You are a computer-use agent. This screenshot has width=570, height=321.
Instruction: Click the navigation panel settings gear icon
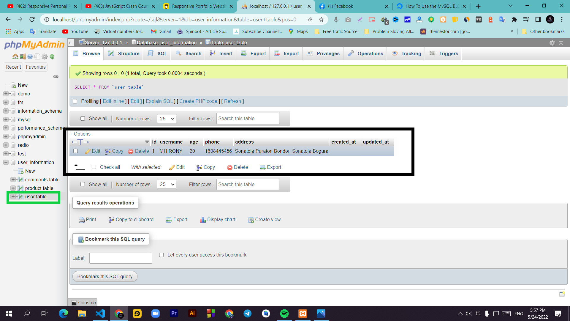coord(45,56)
